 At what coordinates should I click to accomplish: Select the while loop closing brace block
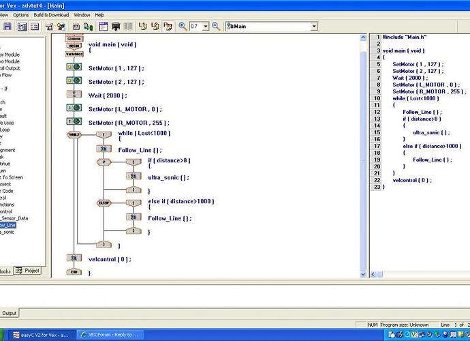click(104, 244)
